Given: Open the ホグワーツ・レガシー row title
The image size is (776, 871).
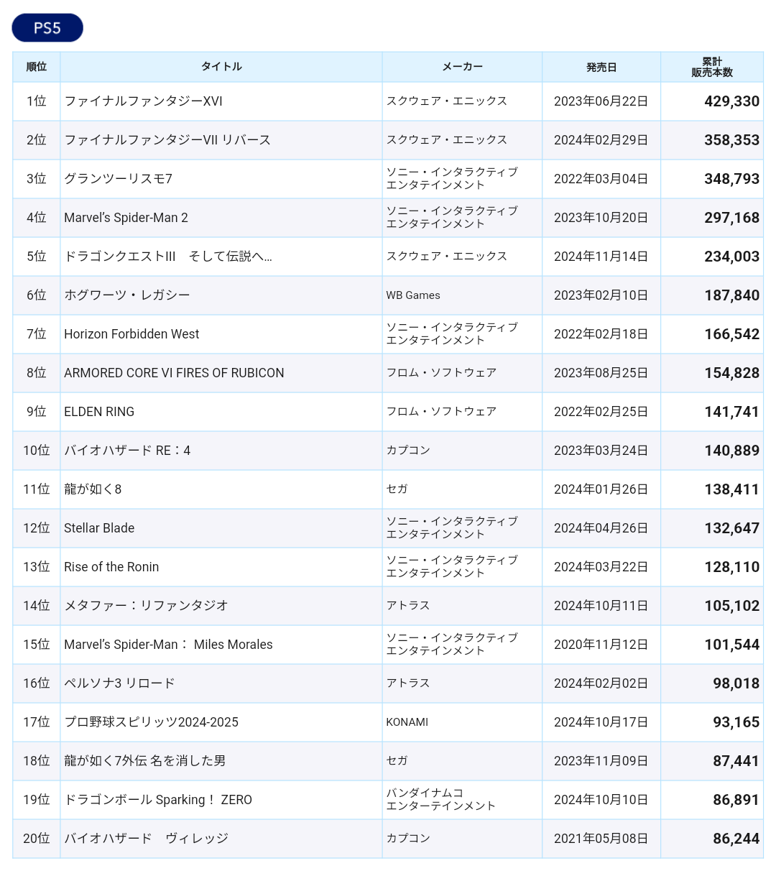Looking at the screenshot, I should (127, 295).
